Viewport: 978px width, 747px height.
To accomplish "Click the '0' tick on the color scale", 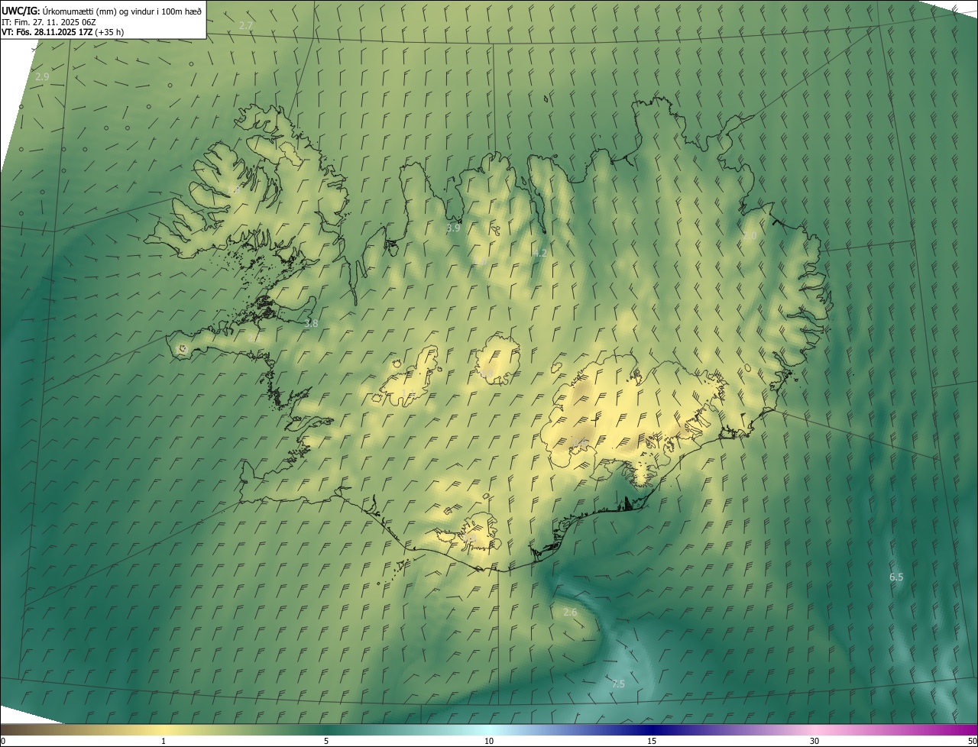I will point(3,742).
